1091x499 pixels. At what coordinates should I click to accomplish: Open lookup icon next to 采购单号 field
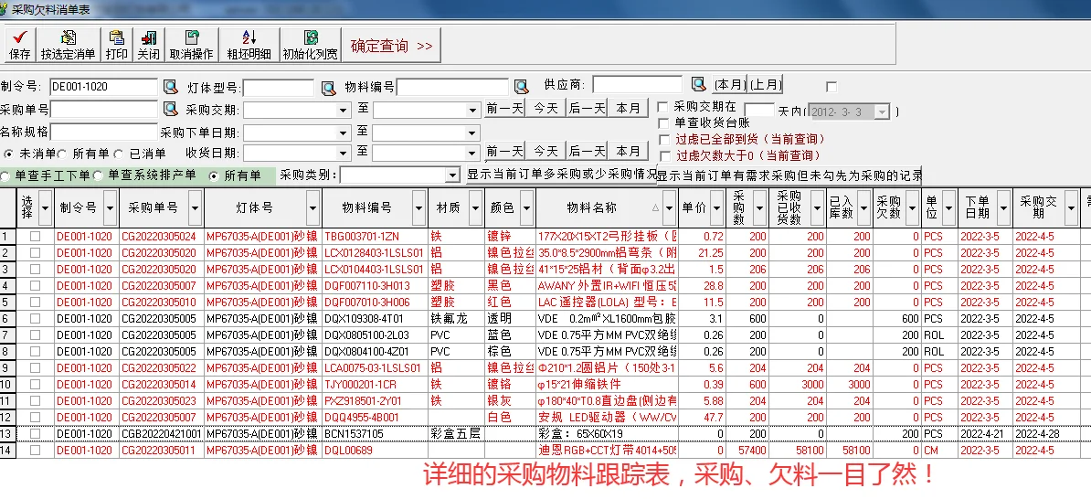tap(171, 110)
